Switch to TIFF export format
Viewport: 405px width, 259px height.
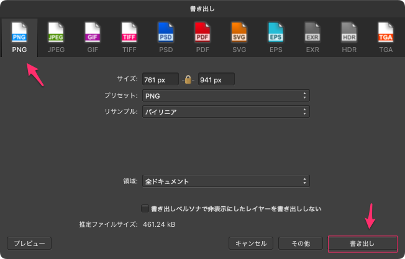(x=129, y=37)
